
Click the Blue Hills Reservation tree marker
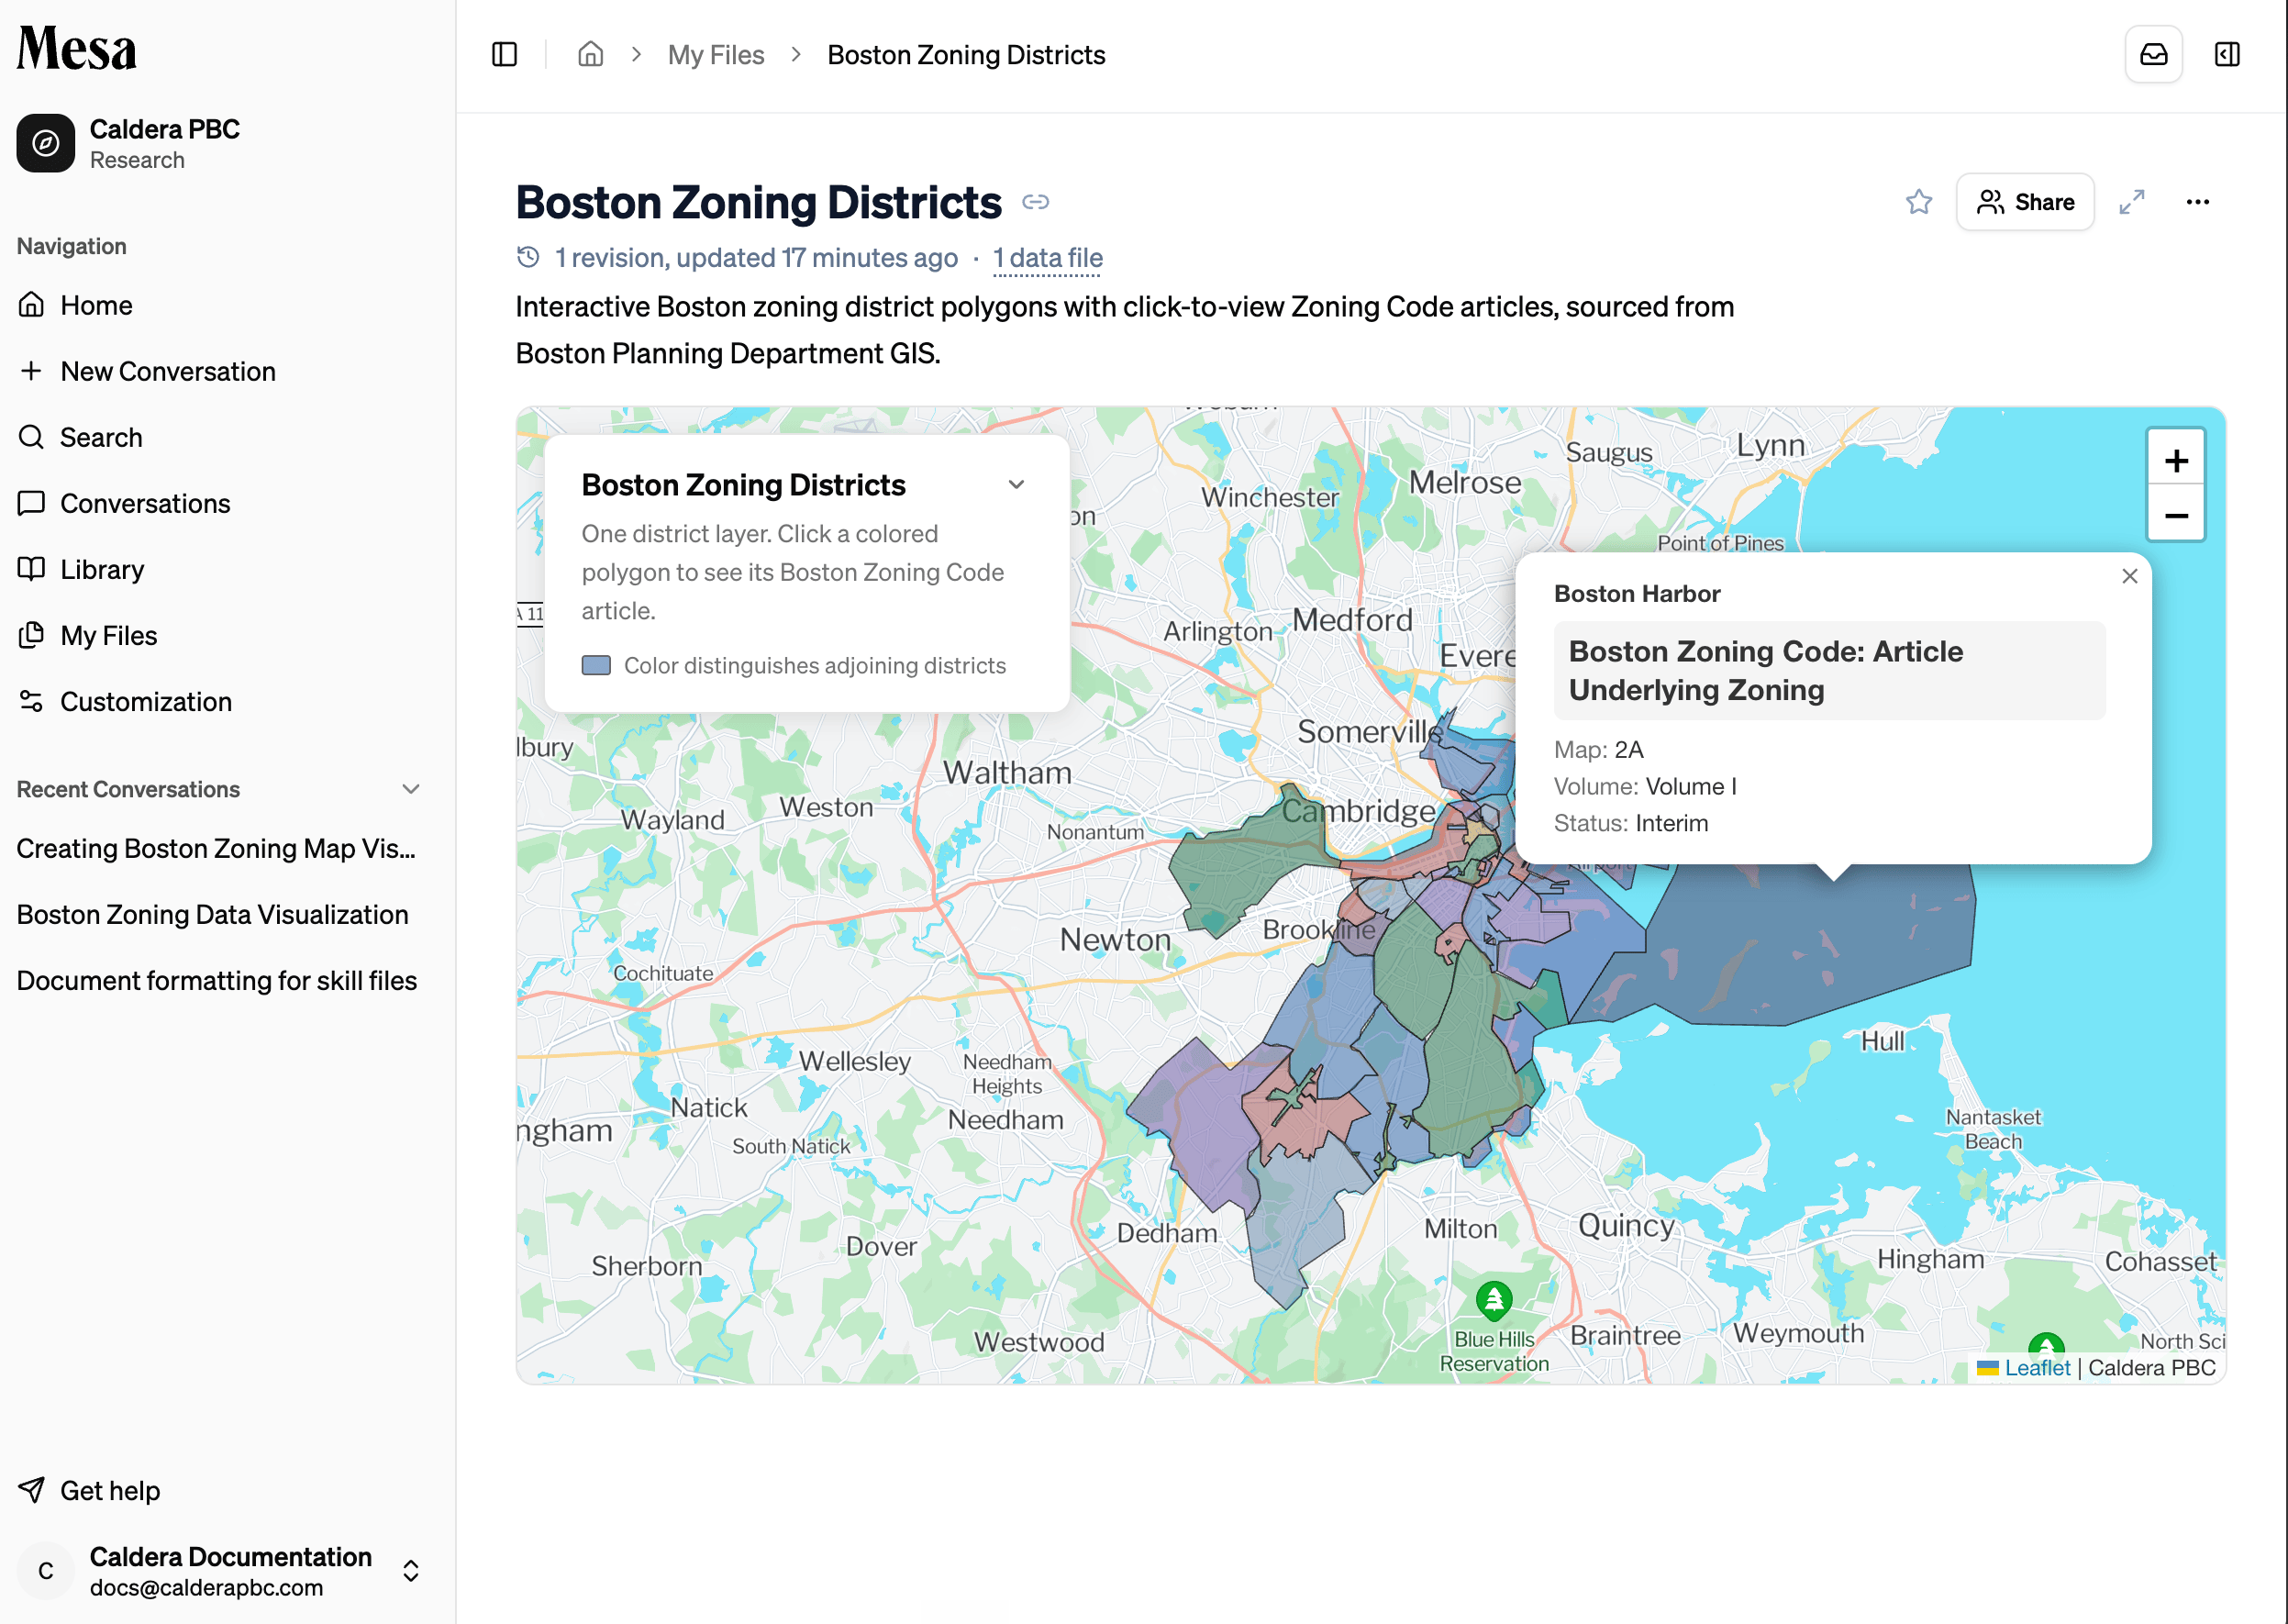click(1493, 1300)
